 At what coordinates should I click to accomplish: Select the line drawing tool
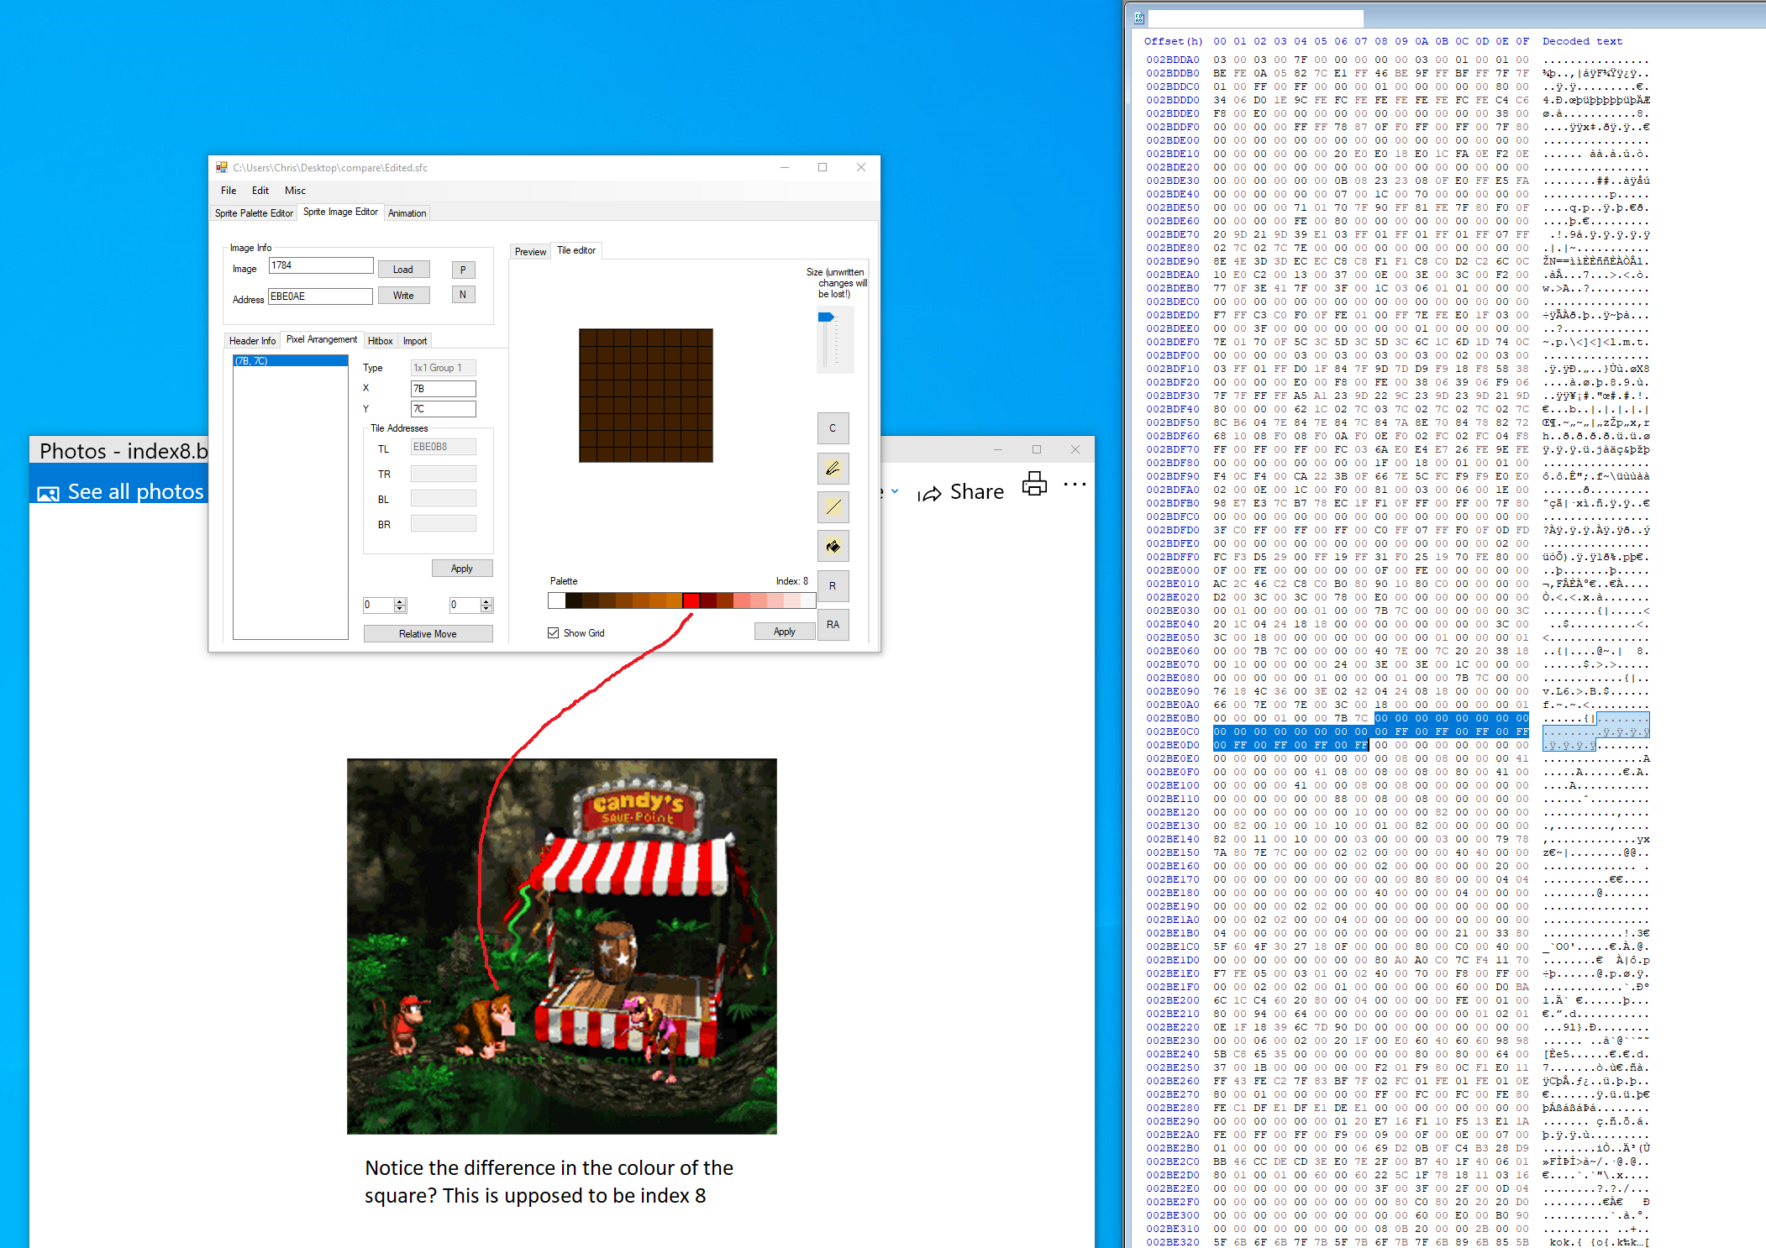click(x=833, y=507)
